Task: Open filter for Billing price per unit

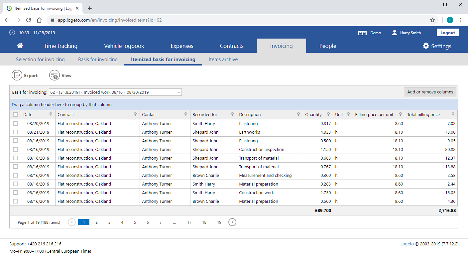Action: coord(401,114)
